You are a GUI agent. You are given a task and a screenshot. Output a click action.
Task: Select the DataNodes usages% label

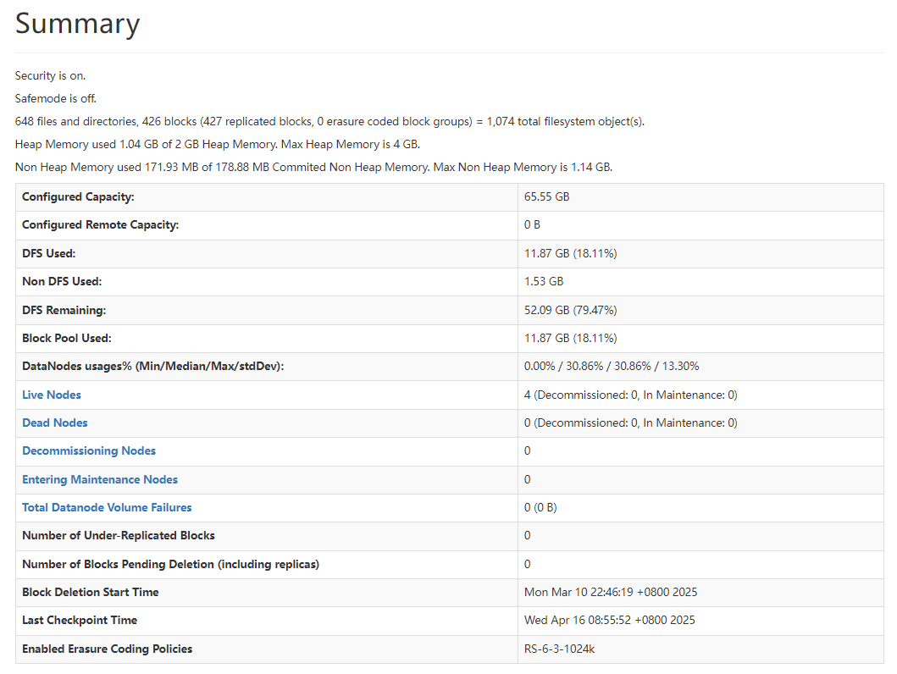(x=153, y=367)
